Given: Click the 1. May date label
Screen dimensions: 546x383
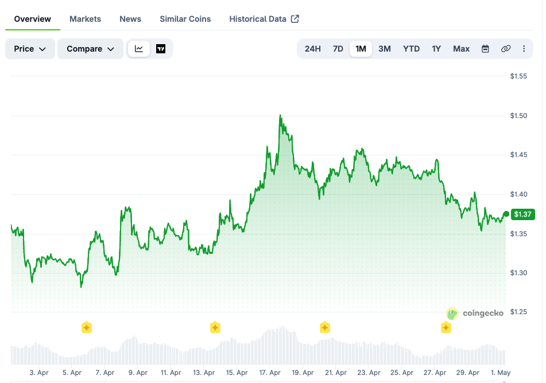Looking at the screenshot, I should 501,373.
